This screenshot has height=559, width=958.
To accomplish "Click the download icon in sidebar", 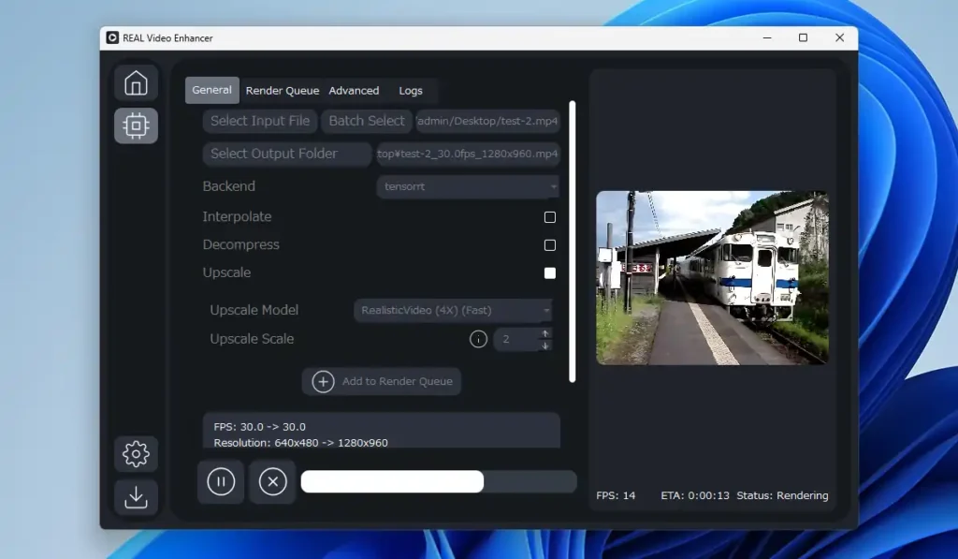I will [136, 496].
